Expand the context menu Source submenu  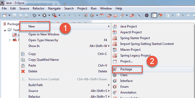[x=65, y=91]
